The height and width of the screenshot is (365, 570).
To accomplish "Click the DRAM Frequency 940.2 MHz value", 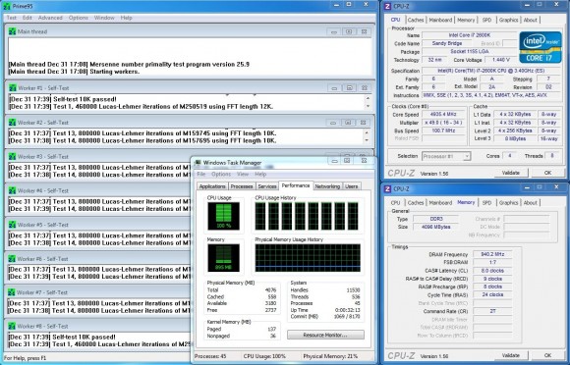I will [x=492, y=254].
